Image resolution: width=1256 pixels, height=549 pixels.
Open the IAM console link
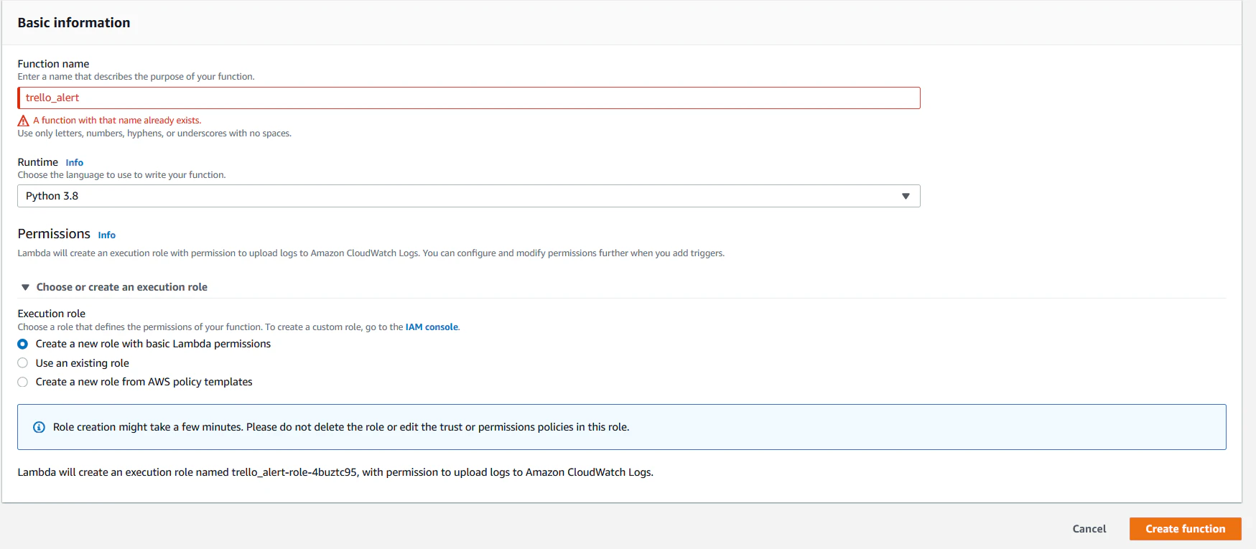[x=432, y=327]
